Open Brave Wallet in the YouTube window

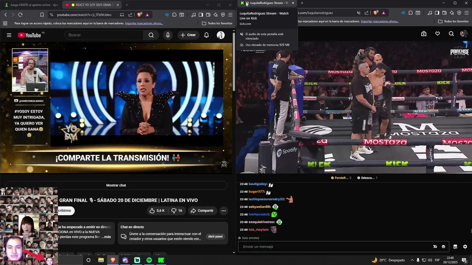208,15
